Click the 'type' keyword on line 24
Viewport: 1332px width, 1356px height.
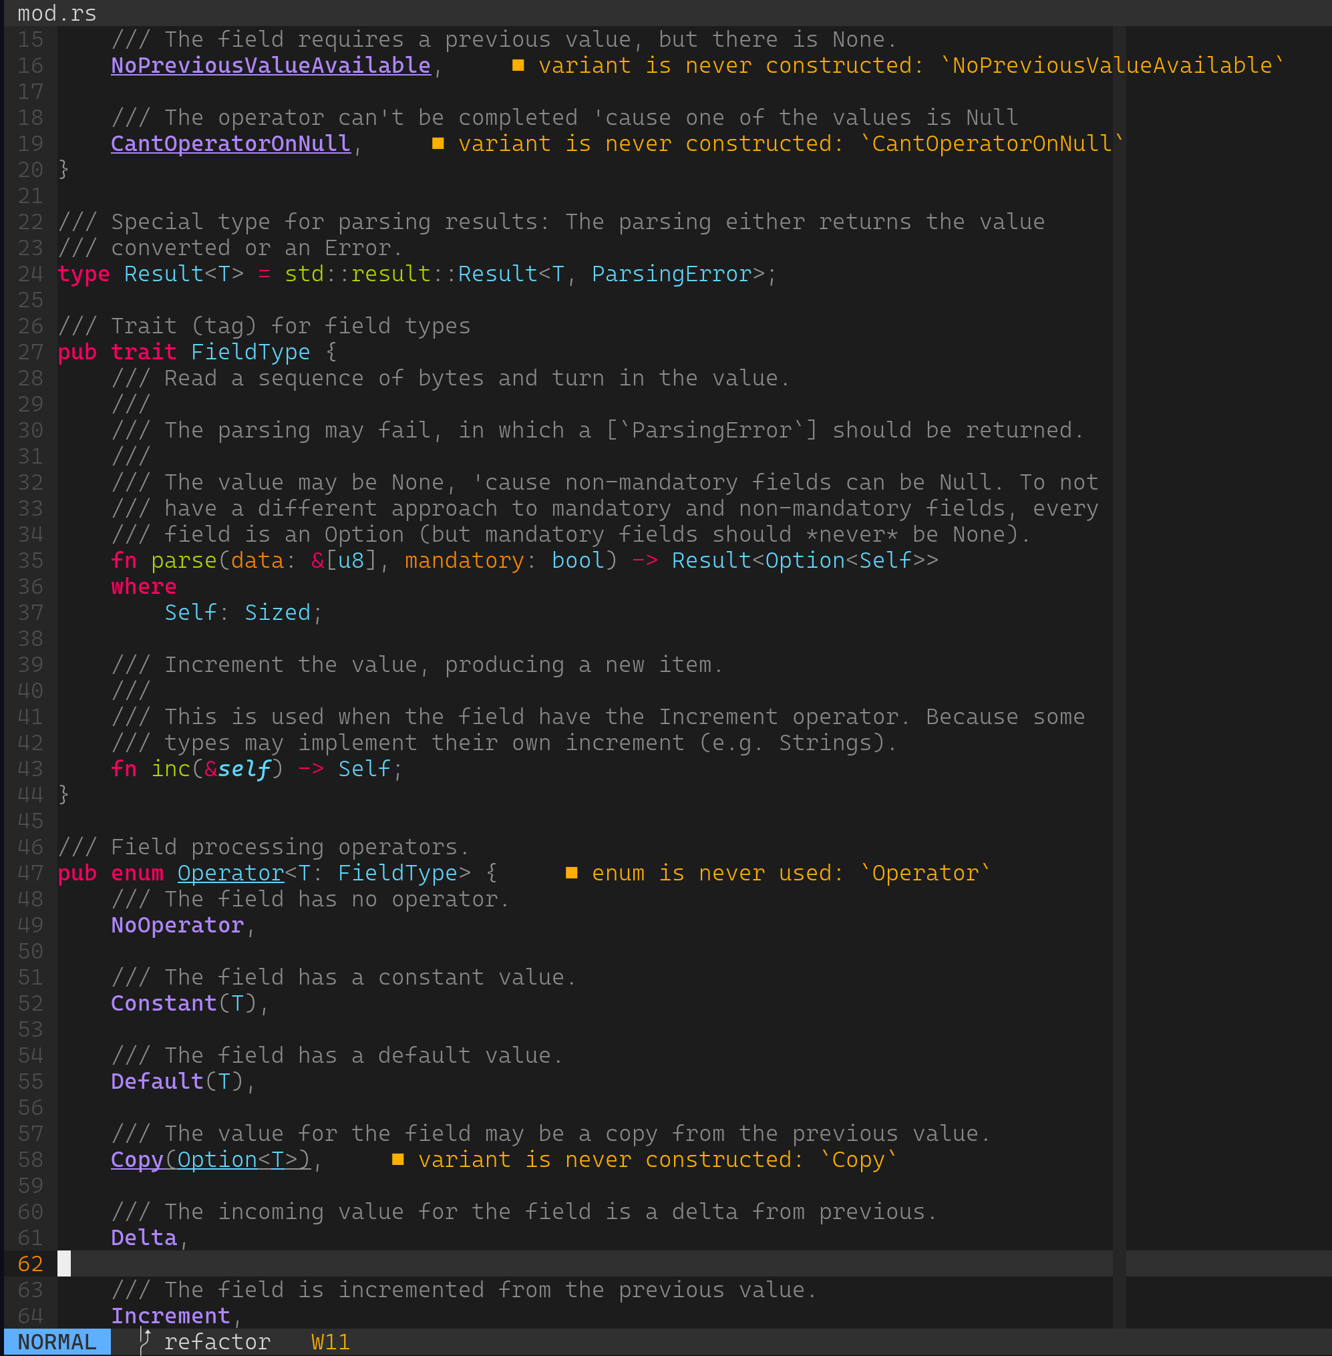pyautogui.click(x=84, y=274)
